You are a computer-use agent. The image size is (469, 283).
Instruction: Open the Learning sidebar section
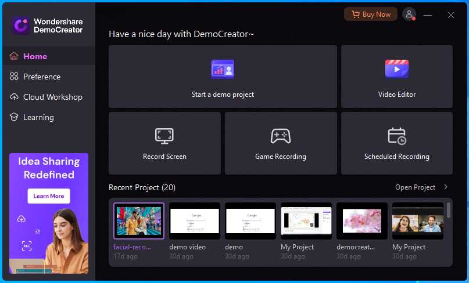click(x=38, y=117)
